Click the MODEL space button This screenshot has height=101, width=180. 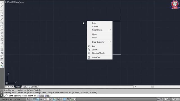[x=160, y=99]
